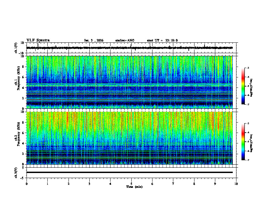This screenshot has height=206, width=266.
Task: Select the "Jan. 3, 2026" date label
Action: coord(94,40)
